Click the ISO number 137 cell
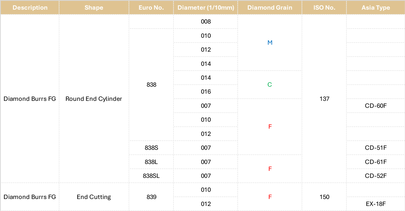The width and height of the screenshot is (405, 211). tap(324, 99)
